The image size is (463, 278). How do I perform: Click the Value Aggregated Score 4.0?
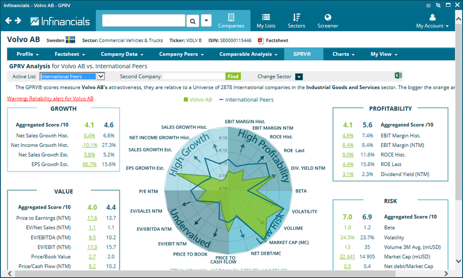92,208
